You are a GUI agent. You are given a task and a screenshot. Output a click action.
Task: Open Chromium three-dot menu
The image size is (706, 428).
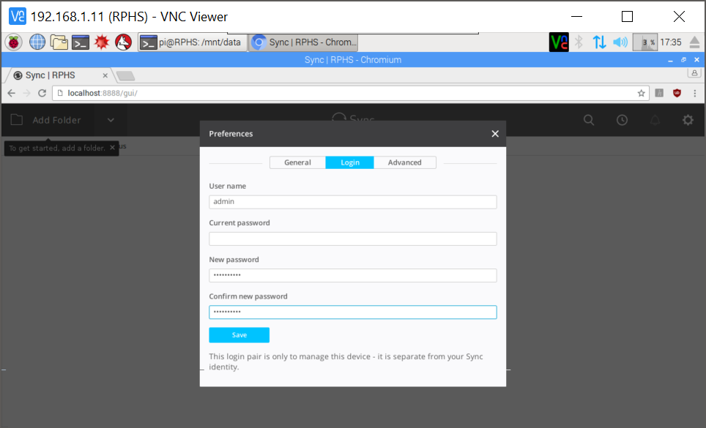(x=694, y=93)
